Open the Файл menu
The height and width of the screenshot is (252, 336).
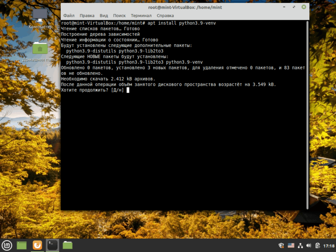click(x=69, y=16)
